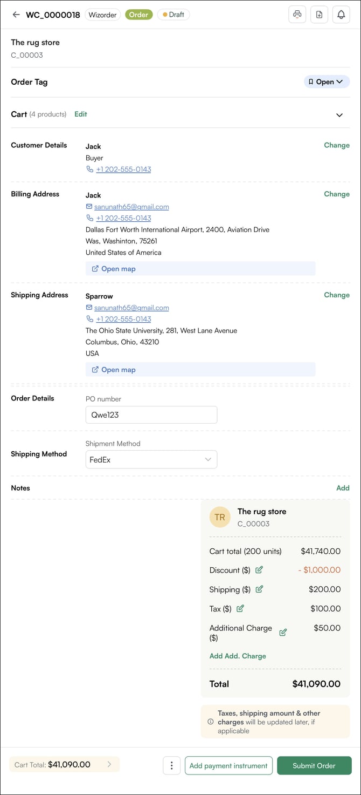361x795 pixels.
Task: Open the three-dot more options menu
Action: [171, 765]
